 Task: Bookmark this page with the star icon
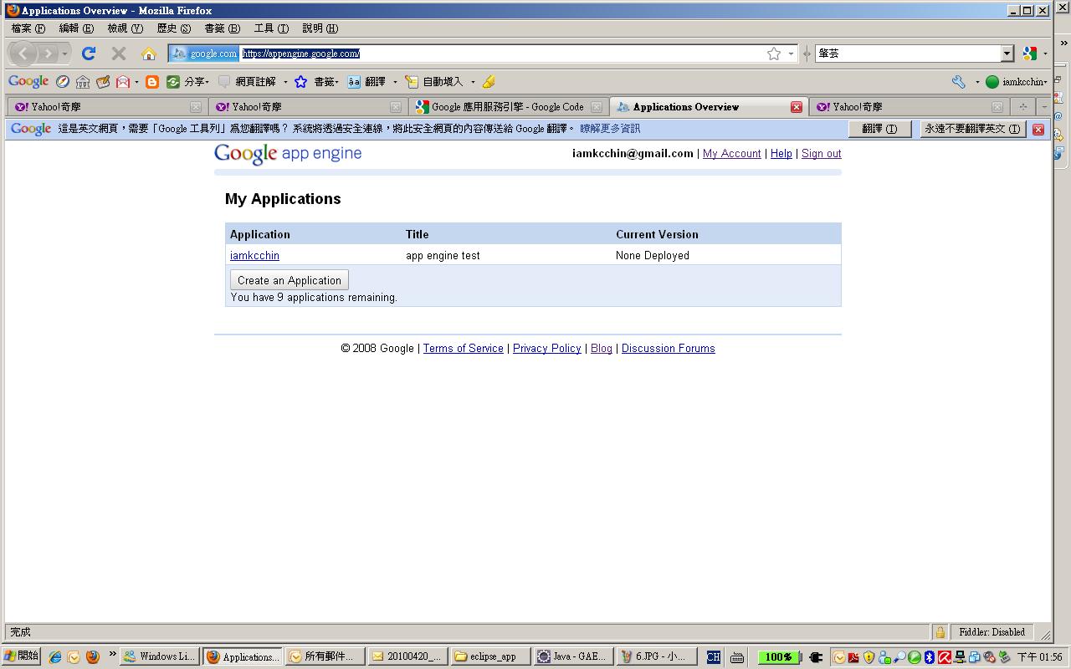coord(774,54)
